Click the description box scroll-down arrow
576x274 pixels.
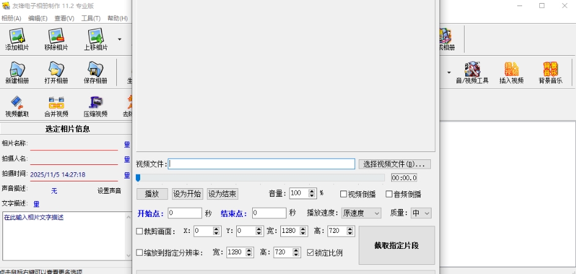[129, 255]
